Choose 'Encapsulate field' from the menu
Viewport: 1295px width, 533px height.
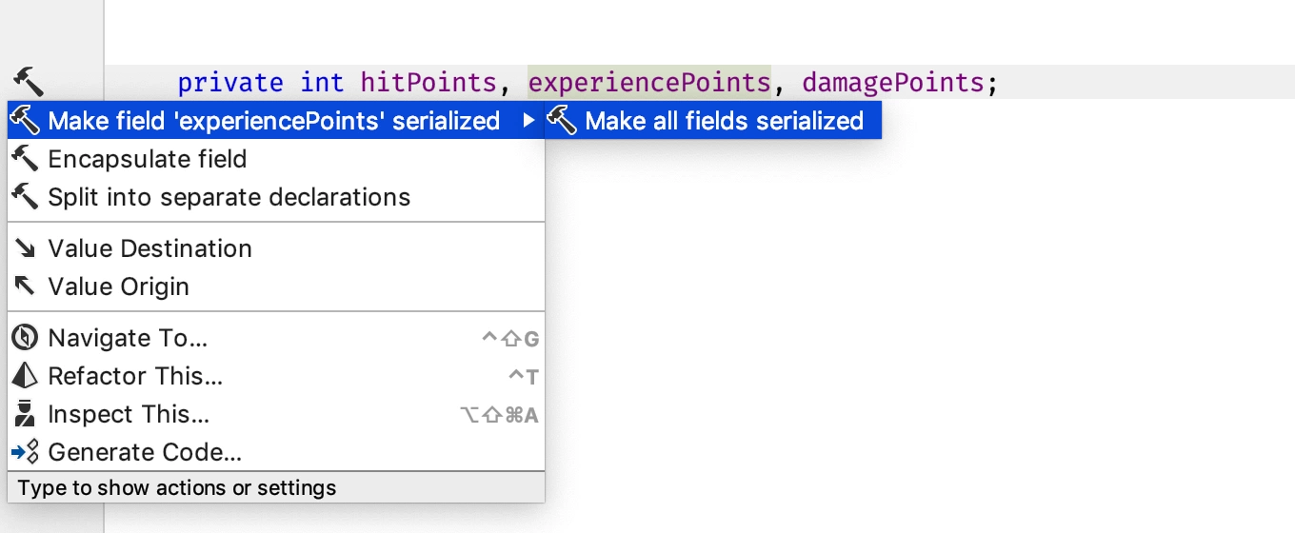click(x=276, y=159)
